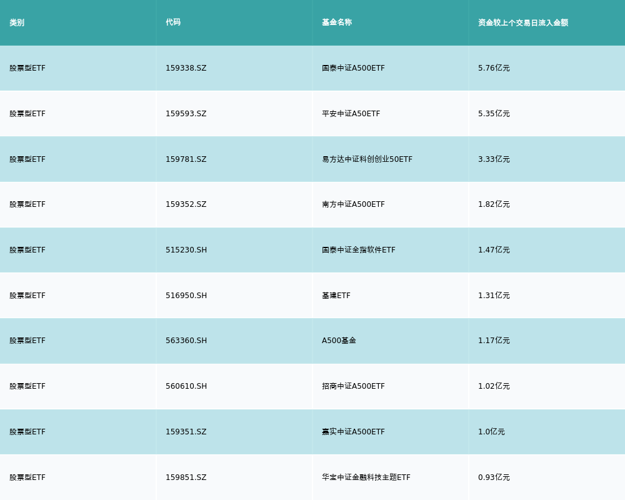Select fund name 基建ETF
625x500 pixels.
[x=336, y=296]
